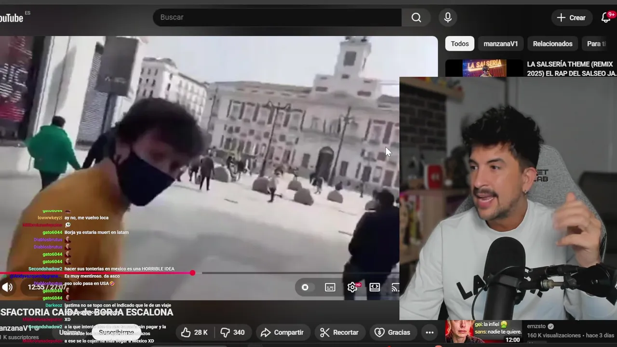The height and width of the screenshot is (347, 617).
Task: Open La Salsería Theme Remix video title
Action: coord(572,68)
